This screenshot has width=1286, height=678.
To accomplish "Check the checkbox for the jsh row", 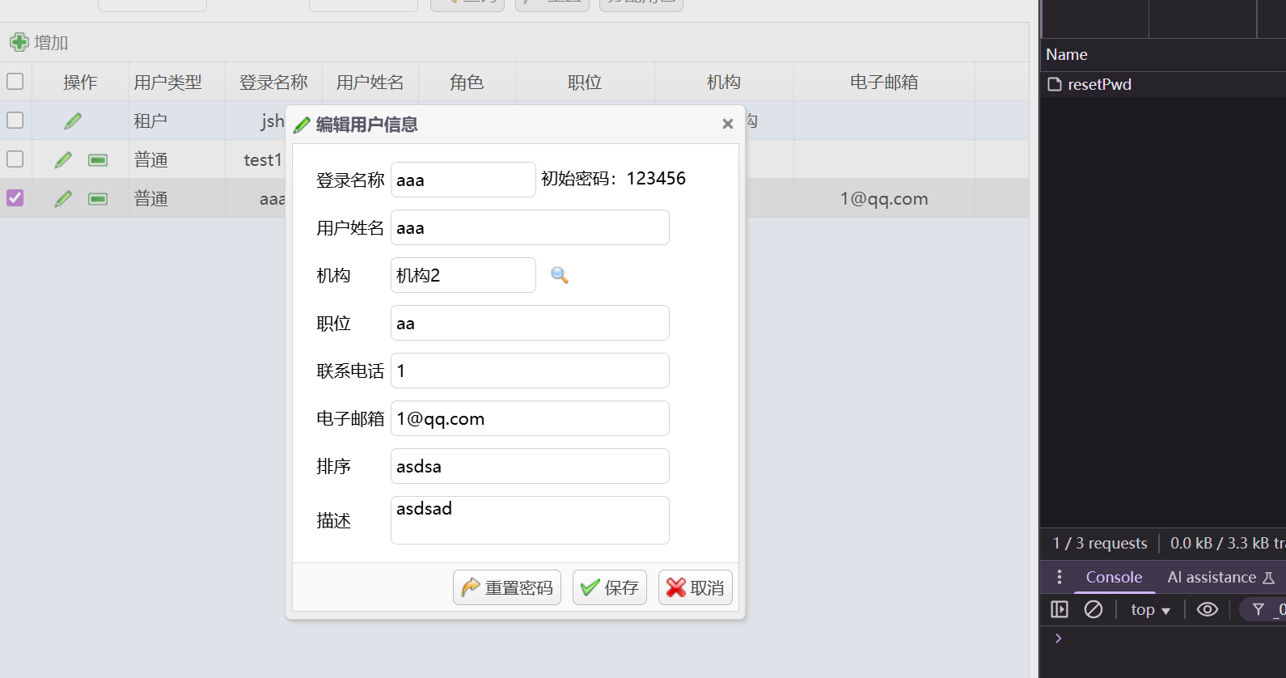I will point(15,120).
